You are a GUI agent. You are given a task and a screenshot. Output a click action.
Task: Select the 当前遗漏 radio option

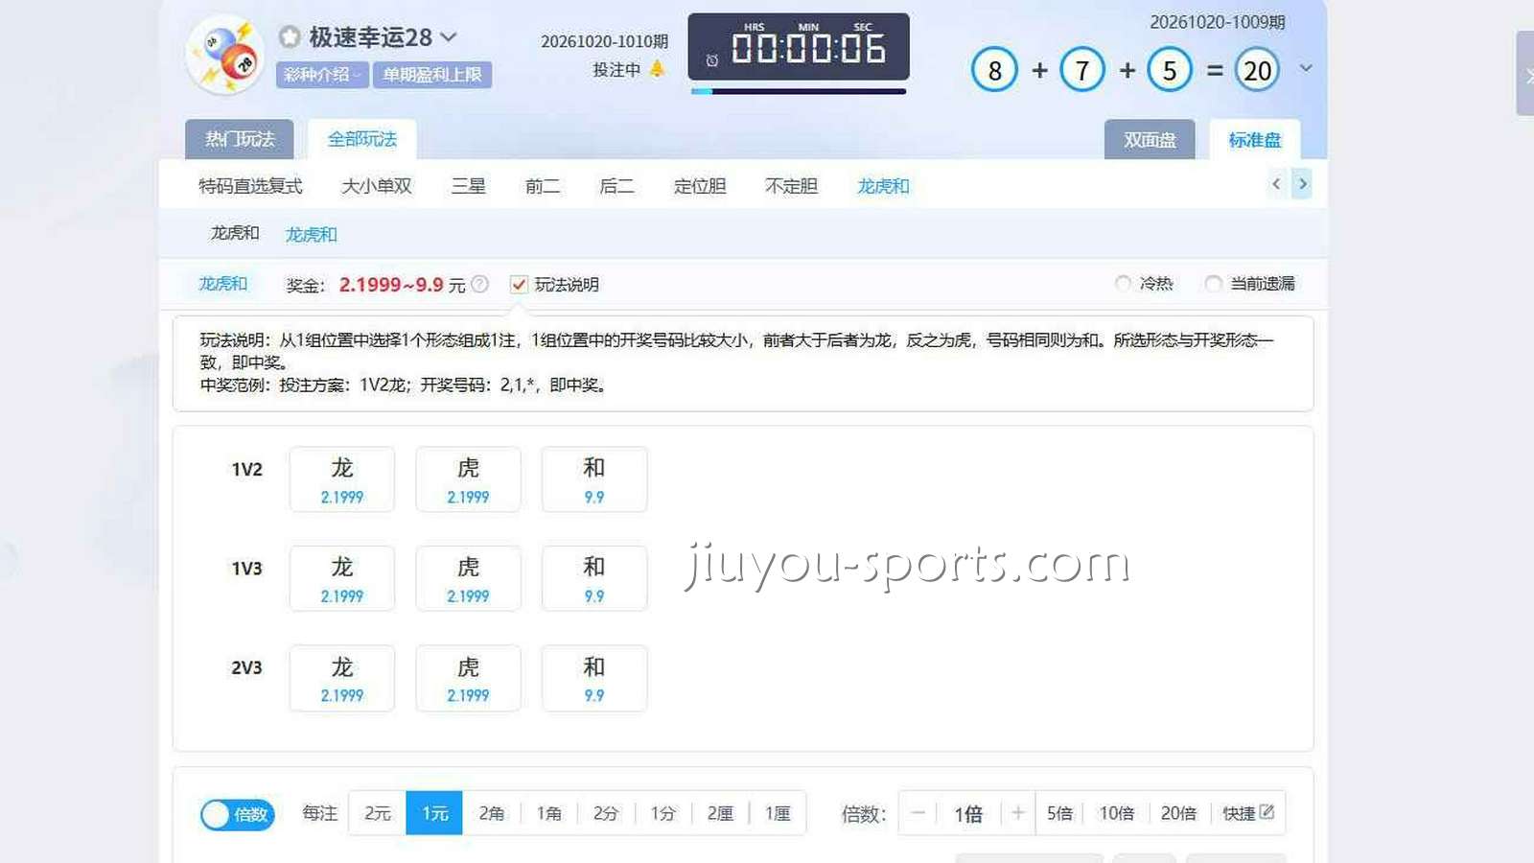pyautogui.click(x=1213, y=283)
